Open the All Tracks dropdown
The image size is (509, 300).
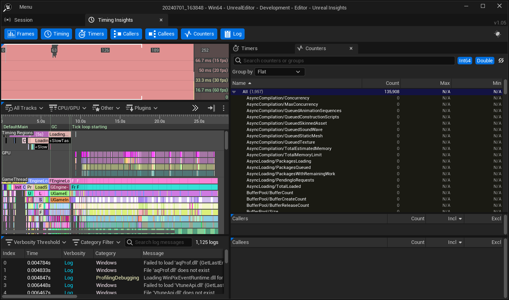(x=25, y=108)
